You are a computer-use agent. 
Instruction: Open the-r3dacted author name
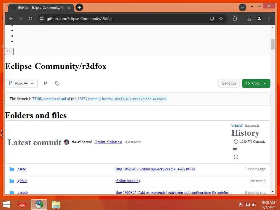coord(82,142)
